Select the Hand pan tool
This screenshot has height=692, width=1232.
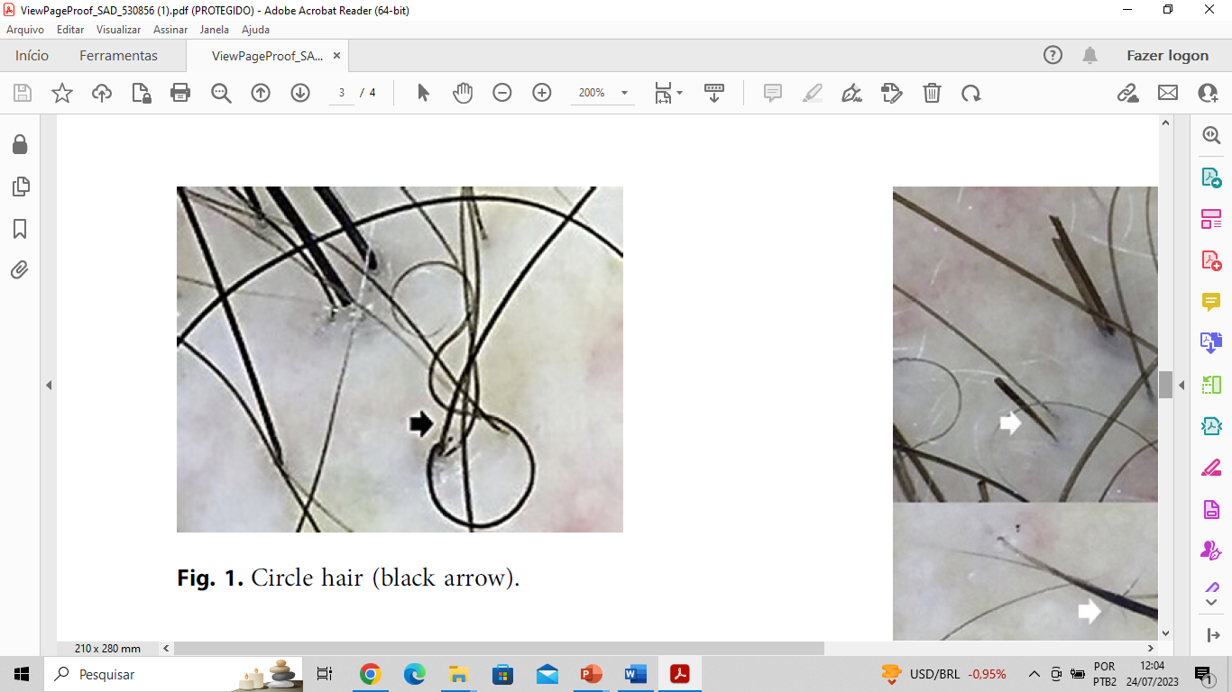(463, 93)
